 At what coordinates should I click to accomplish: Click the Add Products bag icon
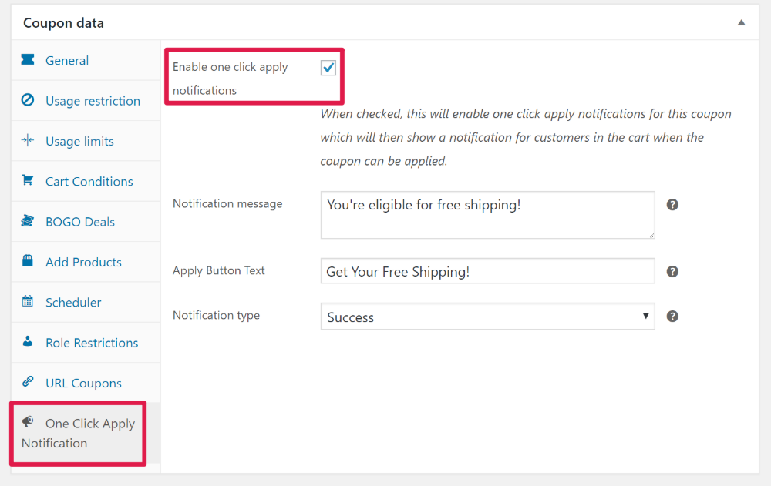pyautogui.click(x=28, y=260)
